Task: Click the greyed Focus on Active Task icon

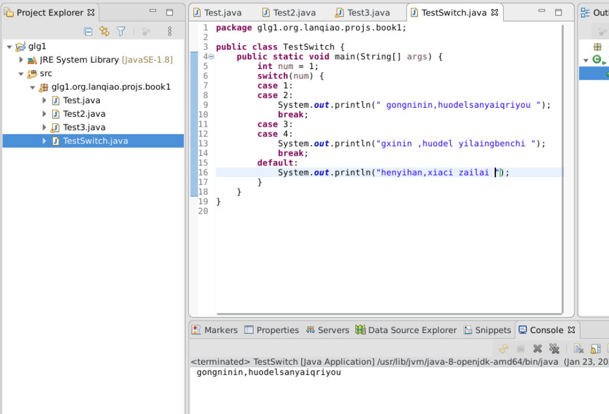Action: coord(146,32)
